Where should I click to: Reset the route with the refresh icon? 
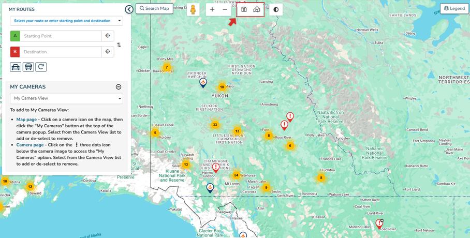pyautogui.click(x=41, y=67)
